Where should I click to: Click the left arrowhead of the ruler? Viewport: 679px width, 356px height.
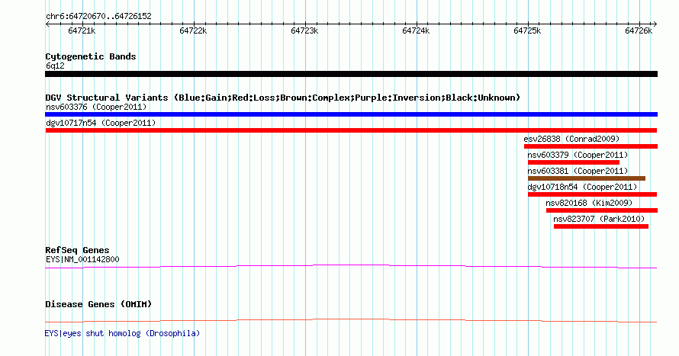47,24
